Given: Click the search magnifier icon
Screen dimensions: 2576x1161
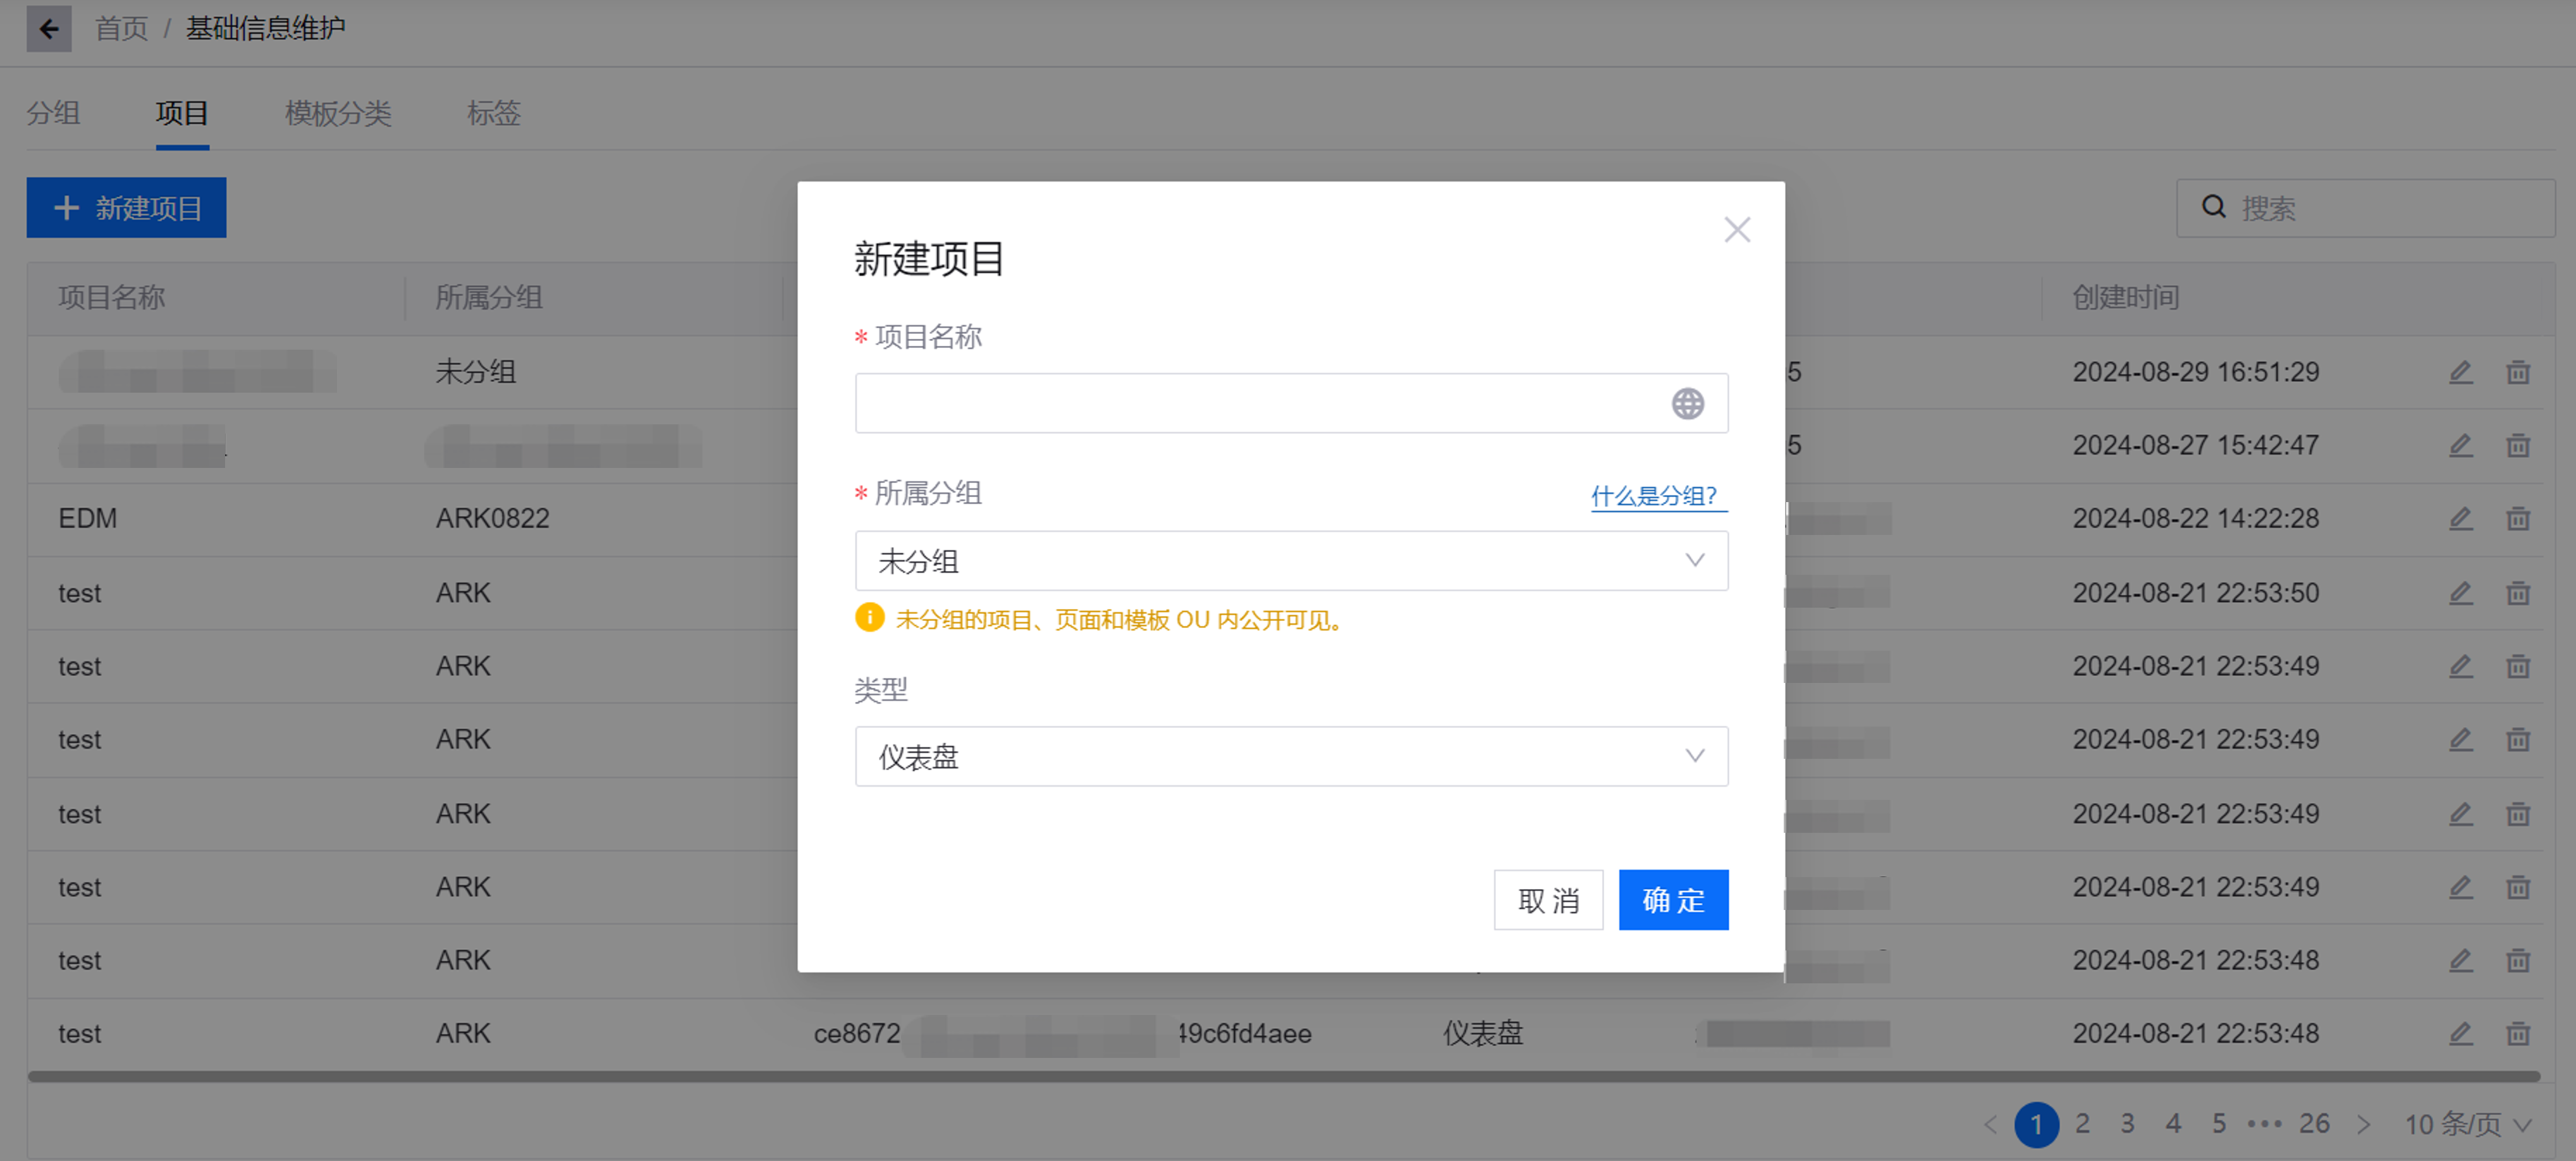Looking at the screenshot, I should [2213, 207].
